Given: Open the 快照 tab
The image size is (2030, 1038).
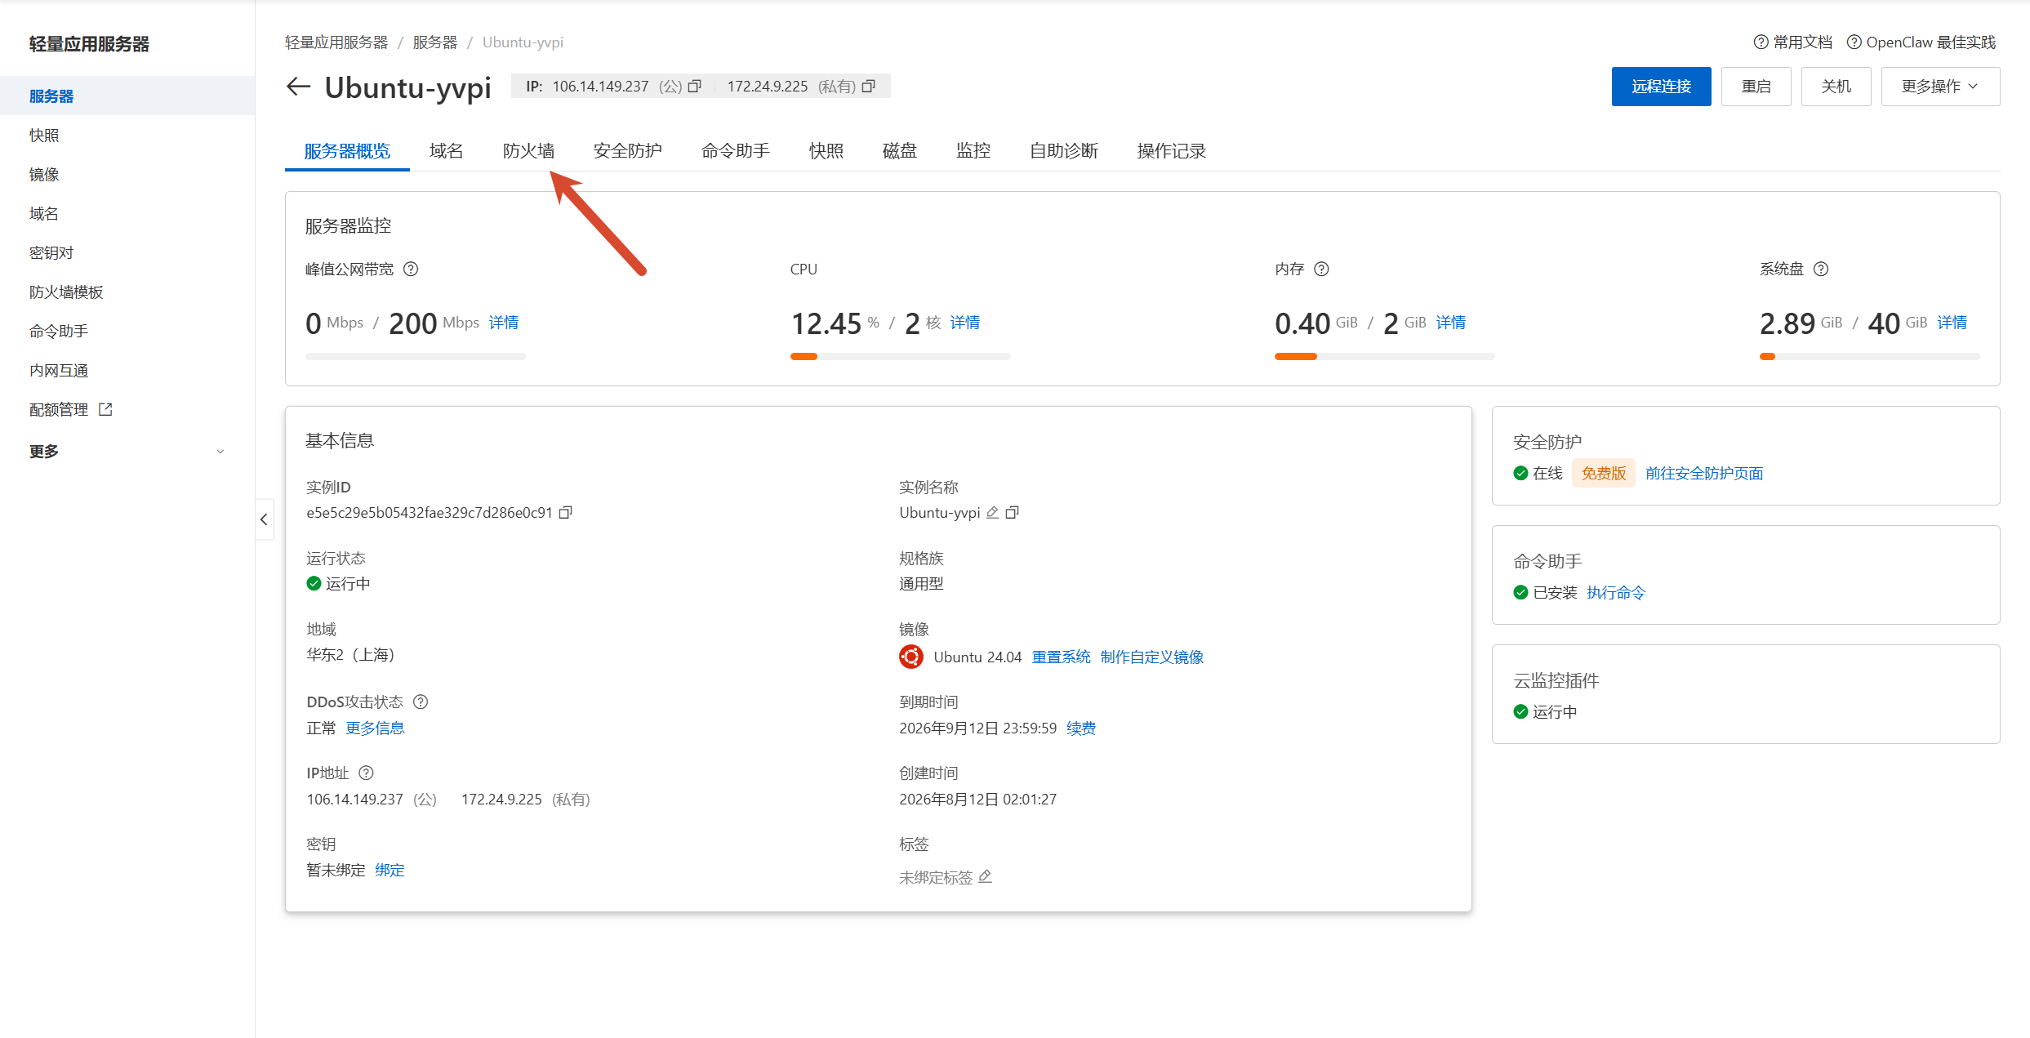Looking at the screenshot, I should pyautogui.click(x=826, y=151).
